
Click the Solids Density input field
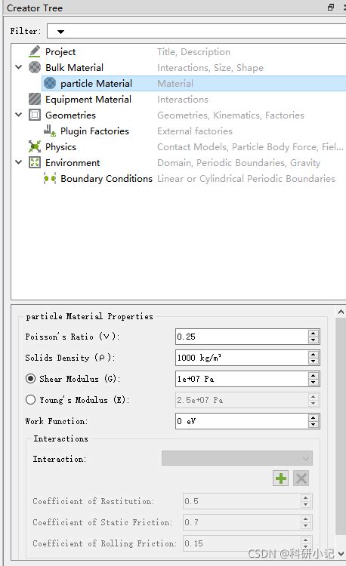point(242,358)
